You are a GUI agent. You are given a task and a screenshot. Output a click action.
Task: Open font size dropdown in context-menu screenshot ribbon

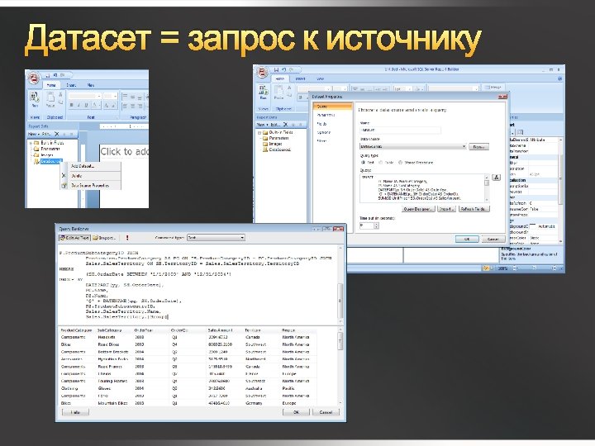coord(116,96)
